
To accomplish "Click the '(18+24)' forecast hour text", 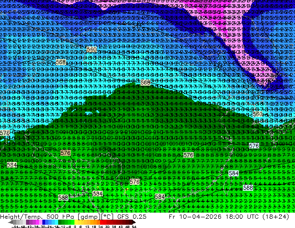I will [x=275, y=217].
